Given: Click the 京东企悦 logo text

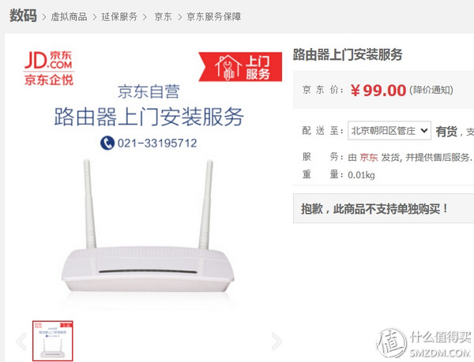Looking at the screenshot, I should pos(49,80).
